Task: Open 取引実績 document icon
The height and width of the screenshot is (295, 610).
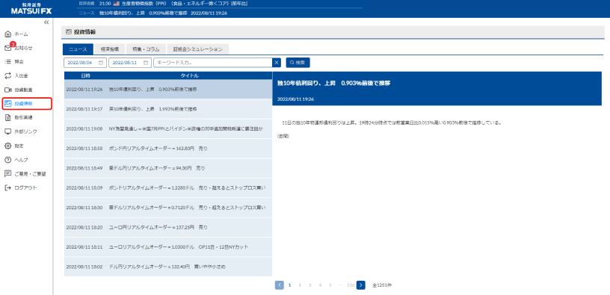Action: (x=7, y=118)
